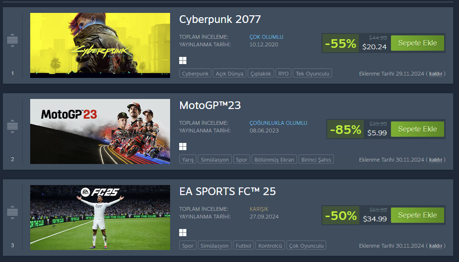
Task: Click the Futbol tag
Action: [x=243, y=246]
